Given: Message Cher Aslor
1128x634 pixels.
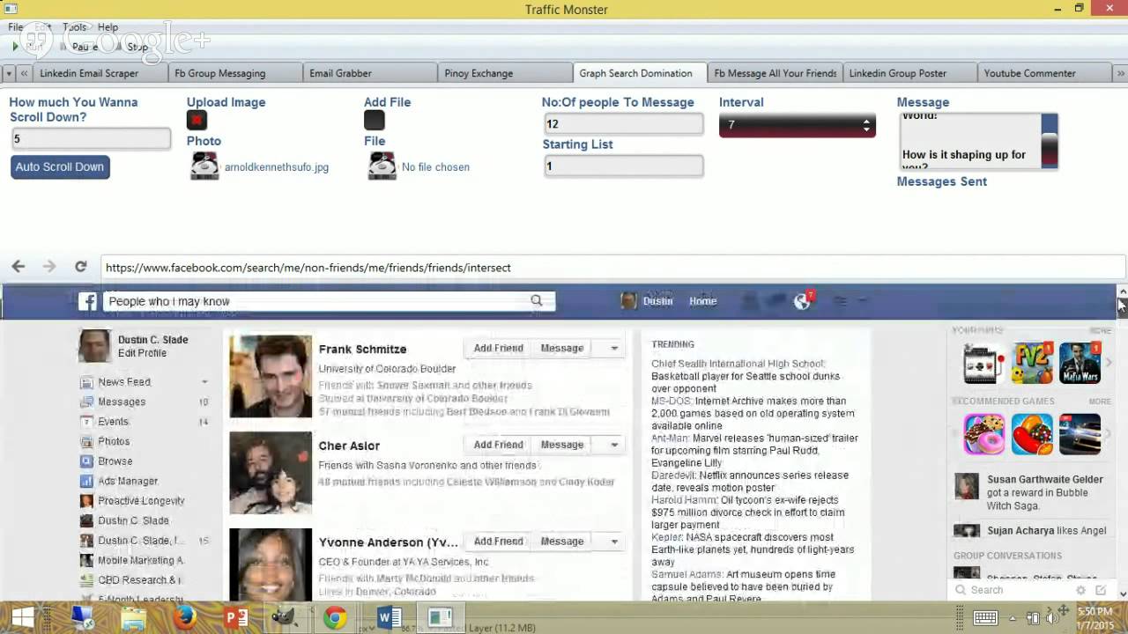Looking at the screenshot, I should pos(562,445).
